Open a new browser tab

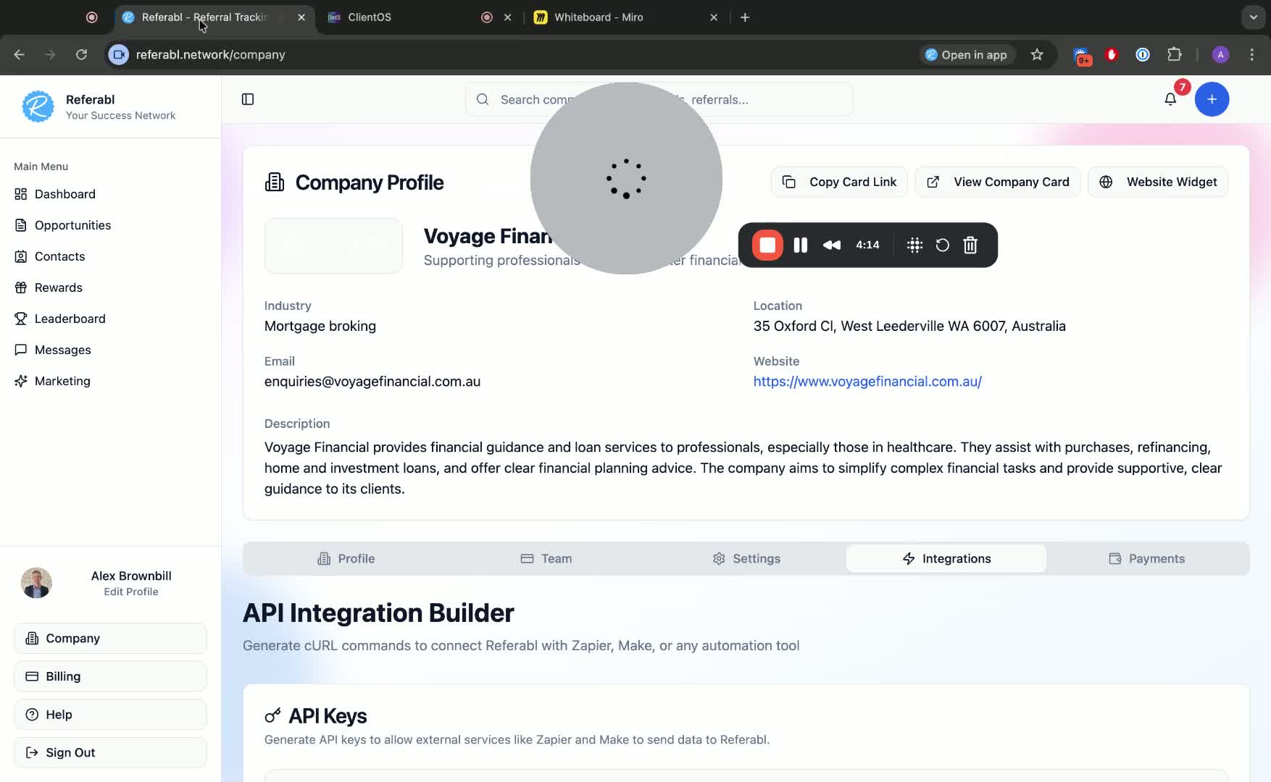click(745, 17)
